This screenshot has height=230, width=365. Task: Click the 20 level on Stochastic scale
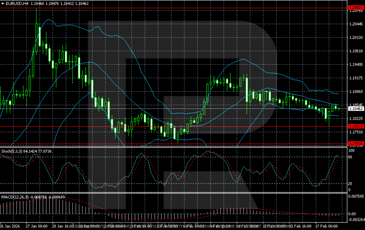click(351, 183)
